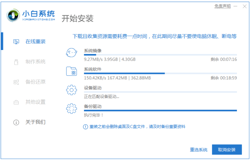Click the 在线重装 monitor icon
The image size is (251, 161).
point(16,42)
